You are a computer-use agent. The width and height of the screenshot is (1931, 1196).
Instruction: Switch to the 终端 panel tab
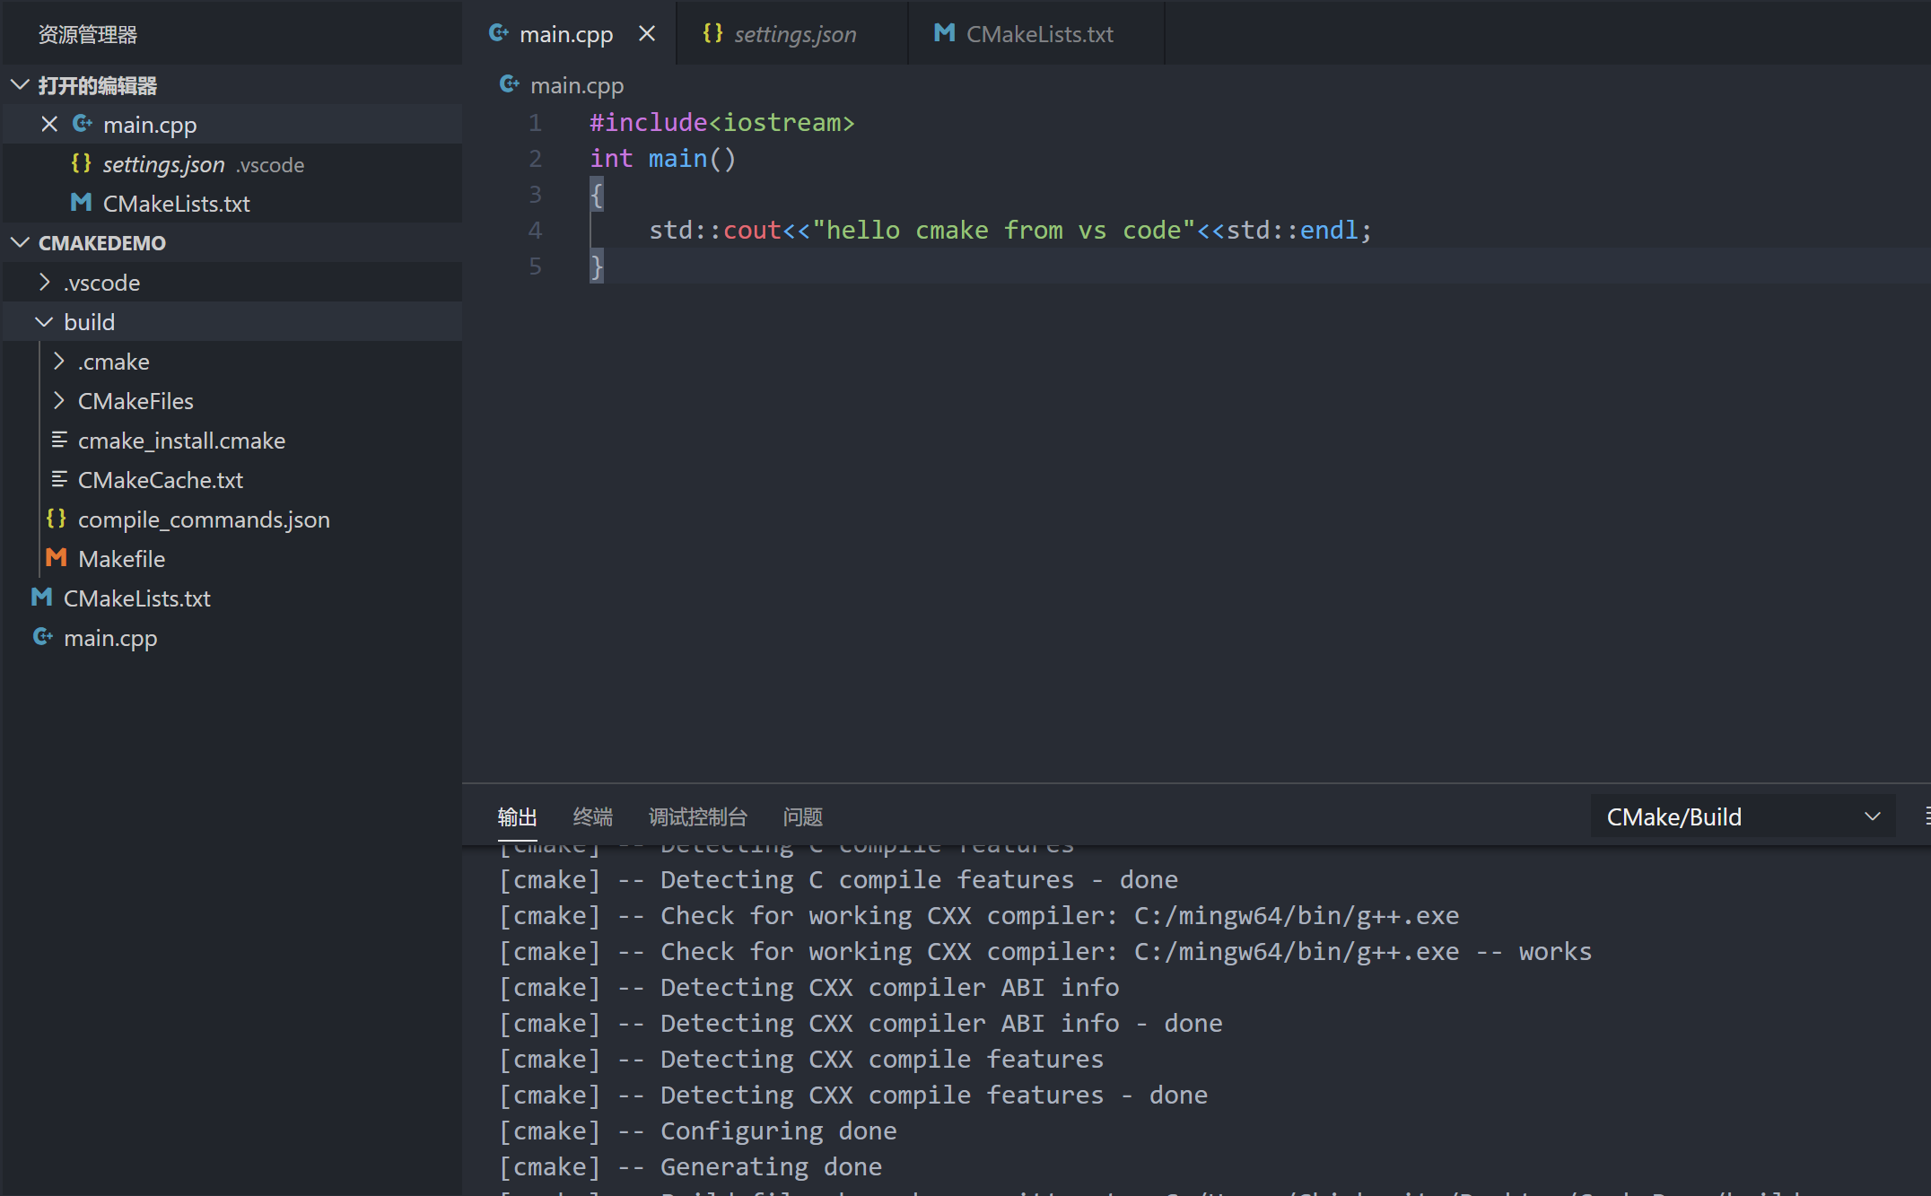pyautogui.click(x=592, y=816)
